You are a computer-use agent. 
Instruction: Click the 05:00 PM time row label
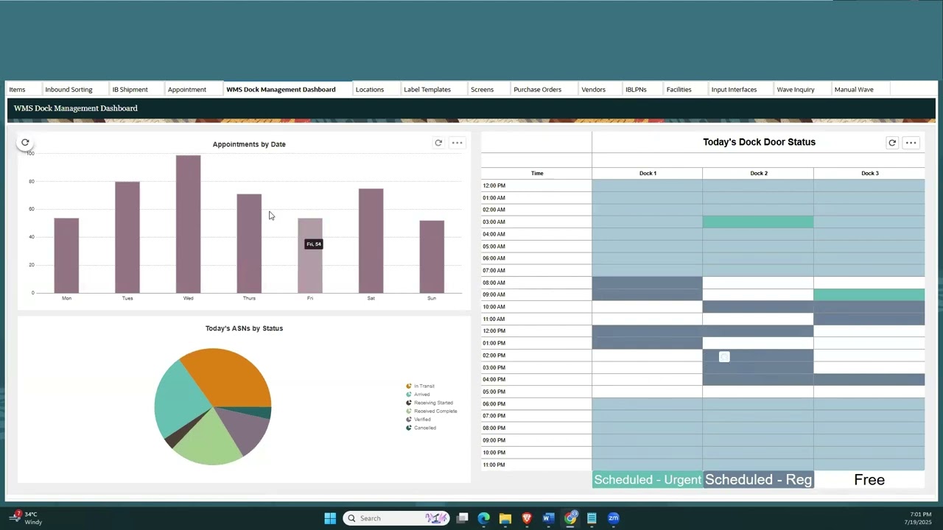(x=494, y=392)
